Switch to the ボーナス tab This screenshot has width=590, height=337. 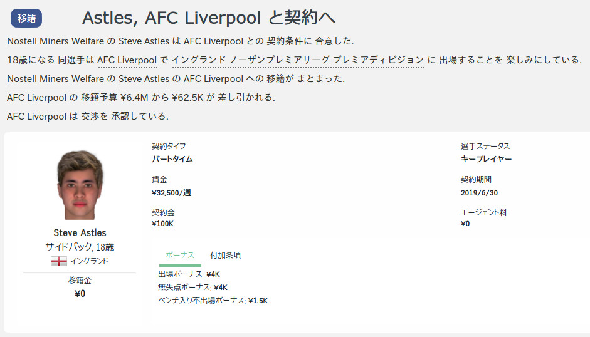tap(180, 255)
